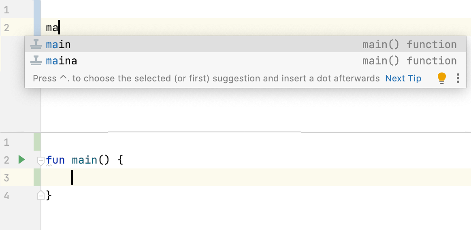The height and width of the screenshot is (230, 471).
Task: Click the template icon beside "maina" suggestion
Action: tap(36, 61)
